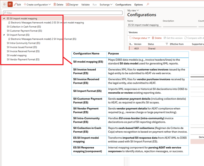Click the search magnifier icon in toolbar

tap(148, 4)
